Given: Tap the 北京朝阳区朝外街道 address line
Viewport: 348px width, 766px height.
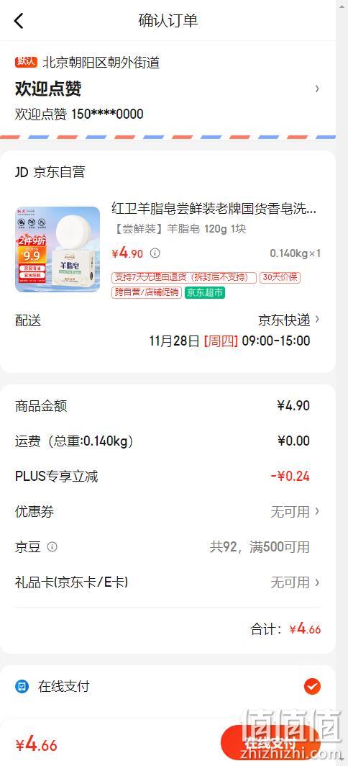Looking at the screenshot, I should point(101,62).
